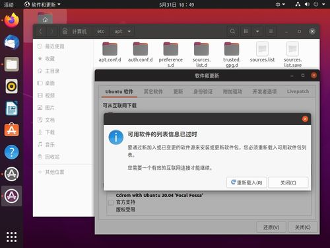
Task: Open view options dropdown in Files toolbar
Action: pyautogui.click(x=257, y=32)
